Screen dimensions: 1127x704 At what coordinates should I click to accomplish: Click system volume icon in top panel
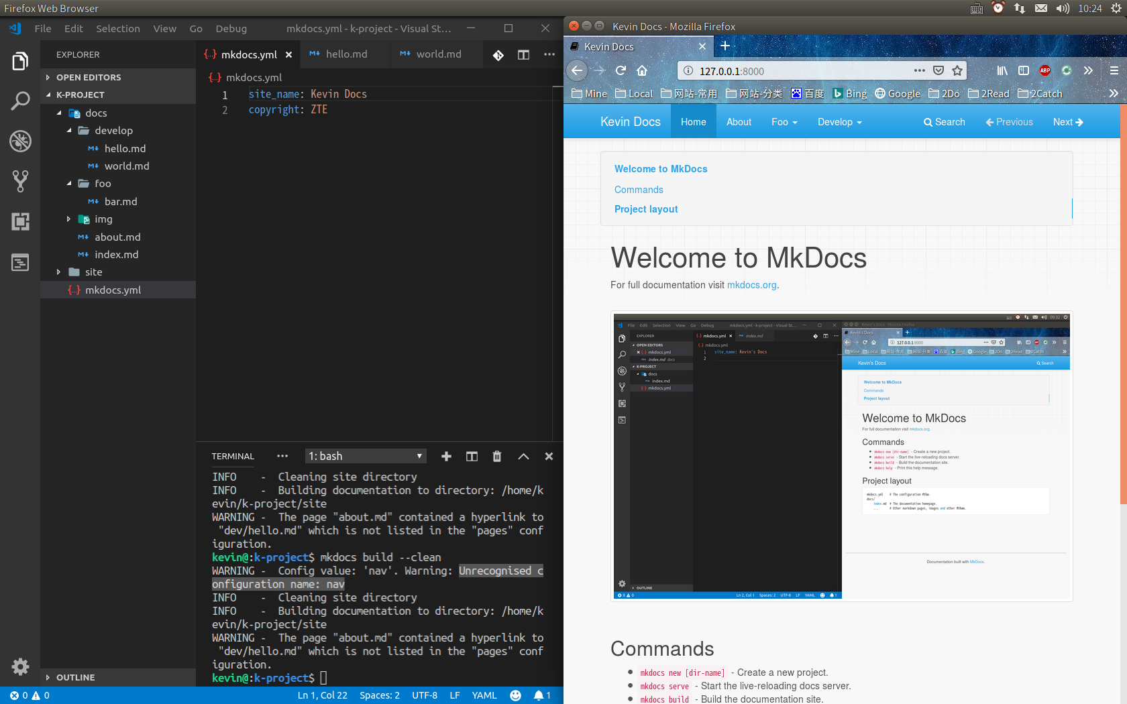coord(1063,8)
